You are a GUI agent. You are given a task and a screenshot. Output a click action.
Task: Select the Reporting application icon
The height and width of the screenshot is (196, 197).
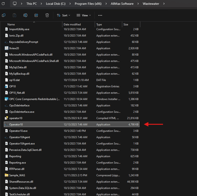(6, 156)
